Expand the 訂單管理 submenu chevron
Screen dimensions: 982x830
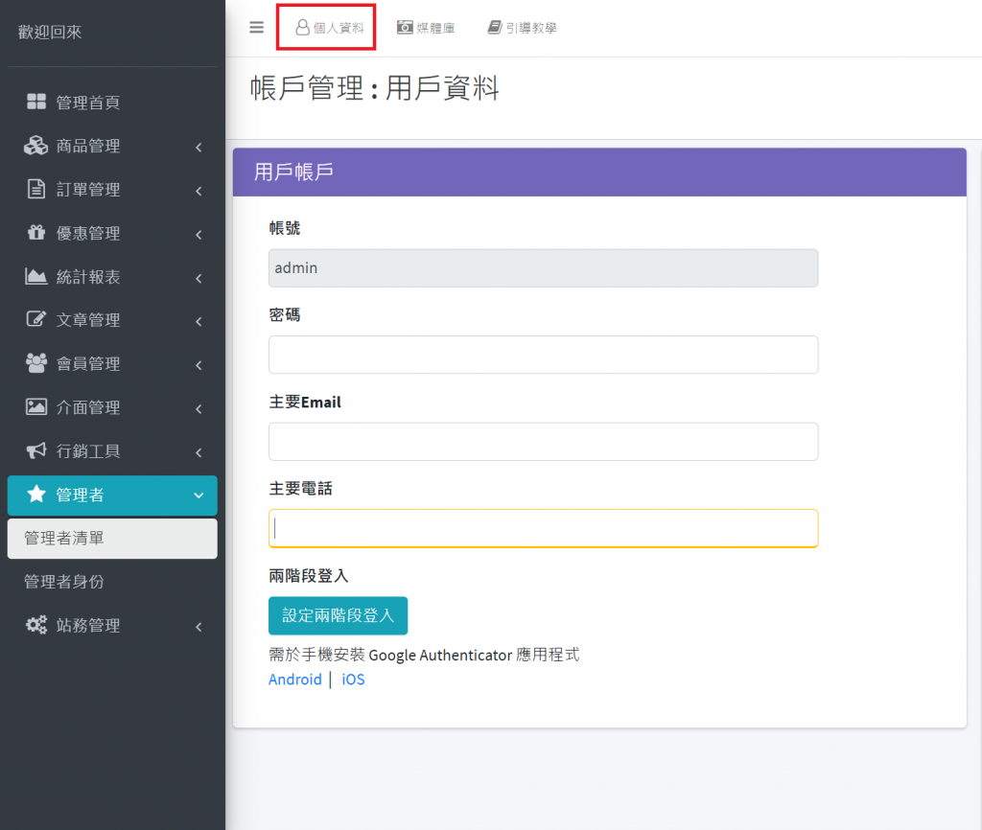pyautogui.click(x=199, y=191)
